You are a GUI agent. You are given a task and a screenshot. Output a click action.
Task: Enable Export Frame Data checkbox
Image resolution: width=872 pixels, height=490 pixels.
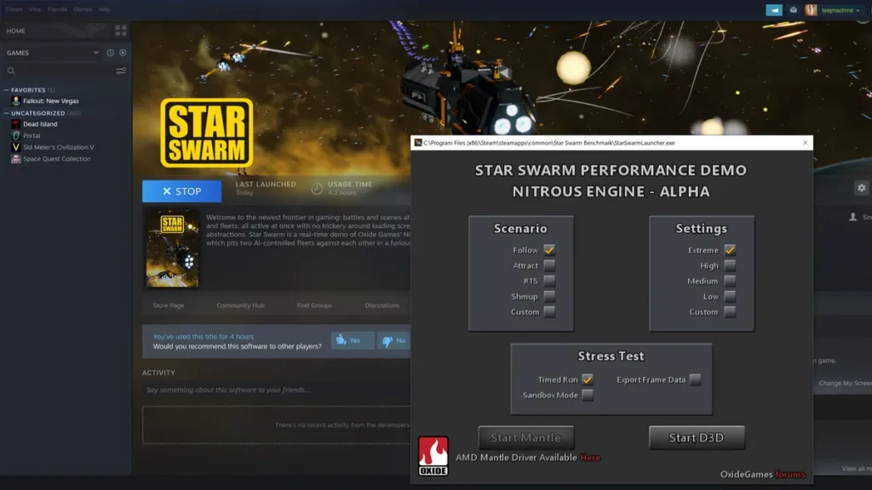click(x=695, y=379)
